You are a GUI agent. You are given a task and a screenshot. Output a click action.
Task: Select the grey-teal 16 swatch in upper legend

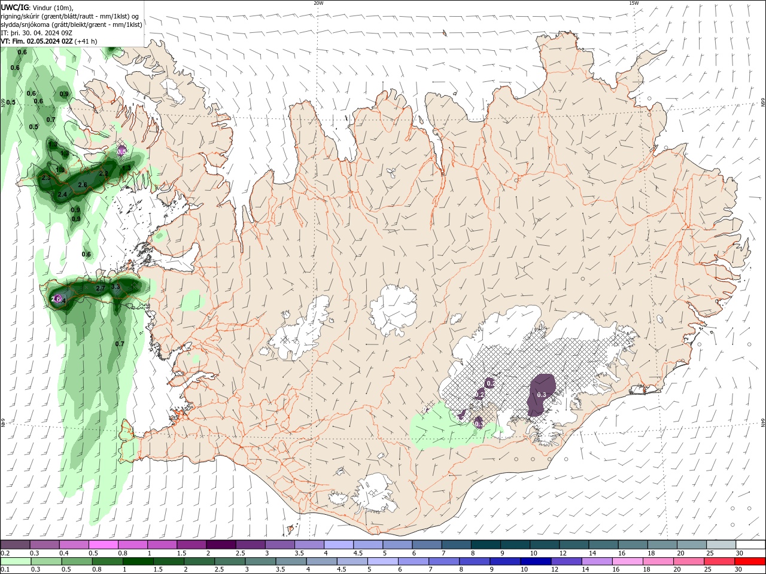(x=633, y=545)
